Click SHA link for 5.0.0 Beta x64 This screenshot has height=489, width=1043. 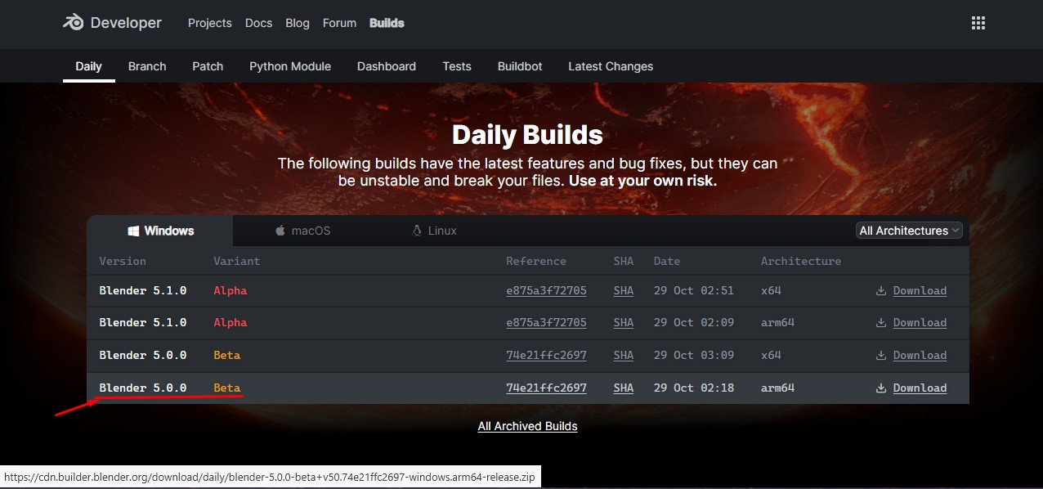[624, 355]
